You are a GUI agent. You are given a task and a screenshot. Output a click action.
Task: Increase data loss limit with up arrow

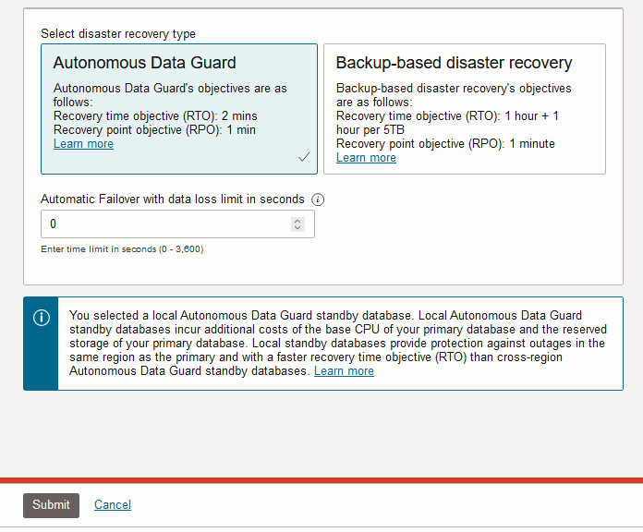point(297,221)
